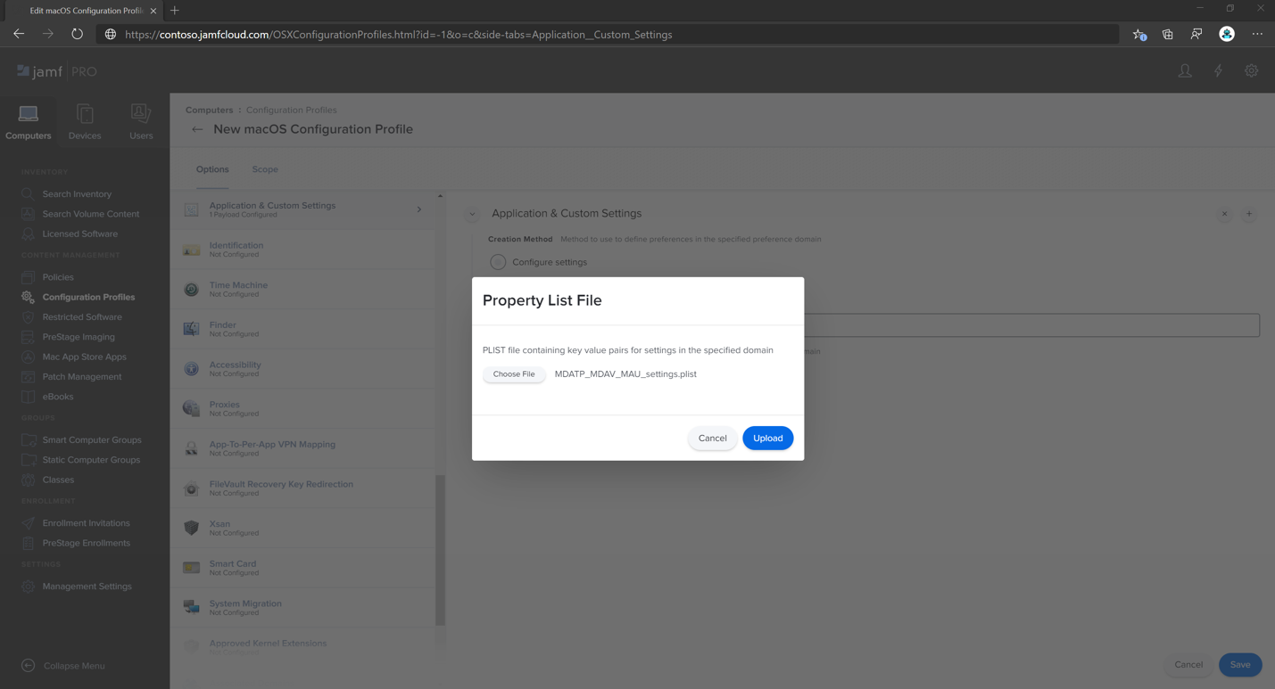Switch to the Options tab
The height and width of the screenshot is (689, 1275).
click(x=212, y=169)
